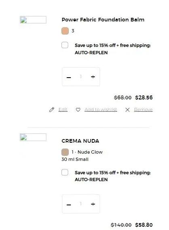Select the shade 3 color swatch

(65, 31)
